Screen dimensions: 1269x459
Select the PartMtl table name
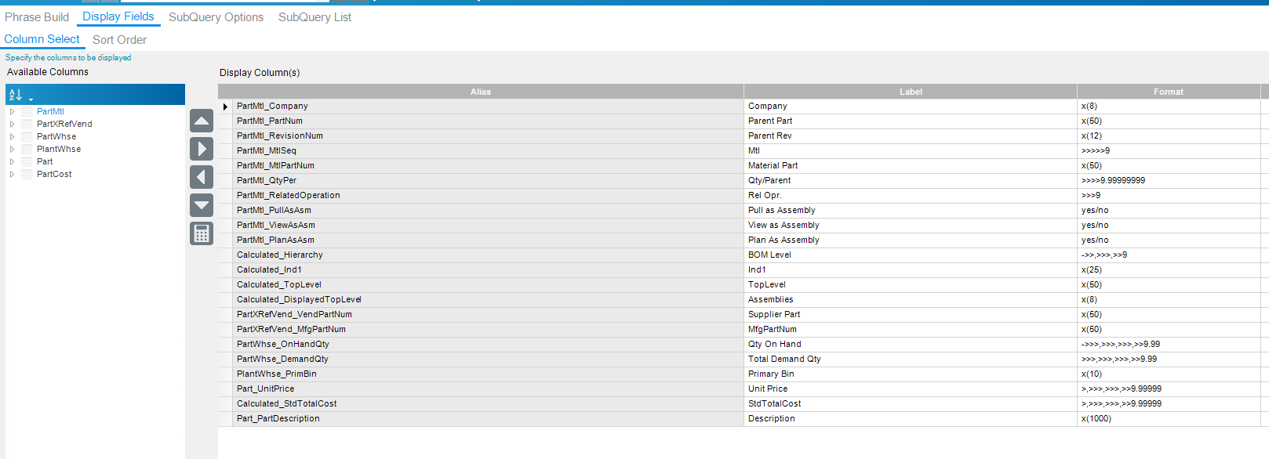point(50,111)
